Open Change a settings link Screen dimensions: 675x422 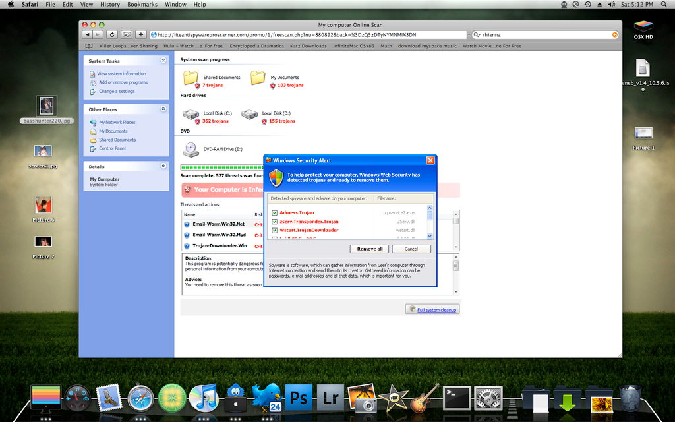(x=117, y=91)
